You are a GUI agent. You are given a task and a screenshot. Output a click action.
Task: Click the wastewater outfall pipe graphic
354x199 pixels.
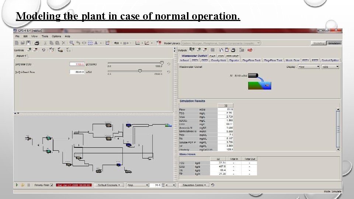point(253,76)
